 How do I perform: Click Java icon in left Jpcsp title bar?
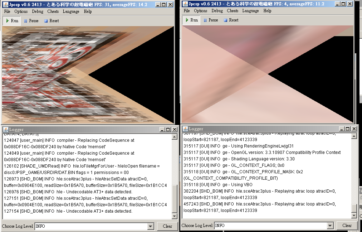point(5,4)
